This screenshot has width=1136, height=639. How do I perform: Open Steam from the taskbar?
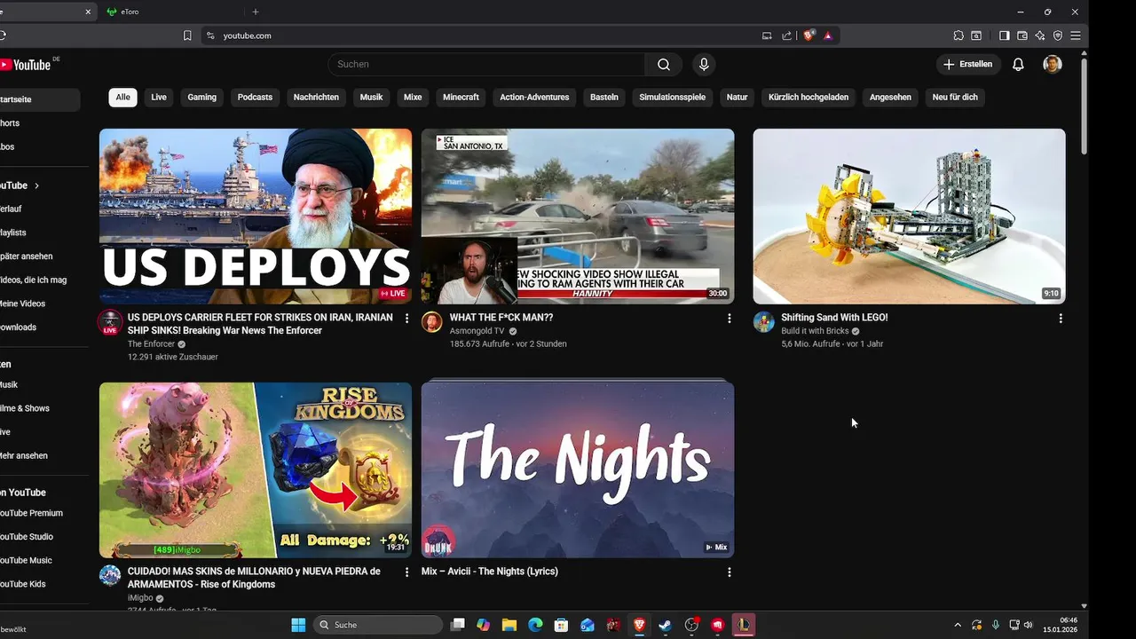point(665,625)
